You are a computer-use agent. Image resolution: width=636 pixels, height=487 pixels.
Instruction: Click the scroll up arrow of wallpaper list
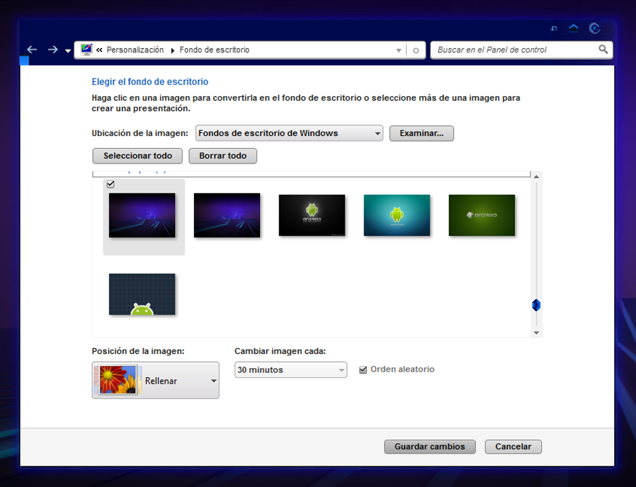tap(536, 176)
